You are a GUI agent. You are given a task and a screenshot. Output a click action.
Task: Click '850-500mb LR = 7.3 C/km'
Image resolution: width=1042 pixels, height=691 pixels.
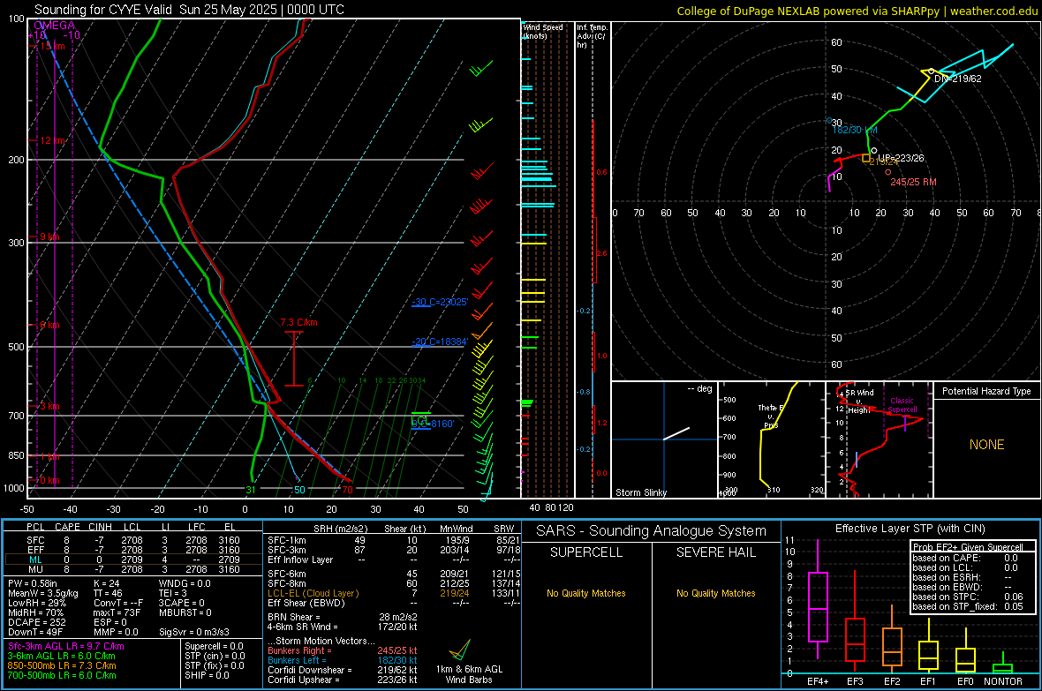(62, 665)
